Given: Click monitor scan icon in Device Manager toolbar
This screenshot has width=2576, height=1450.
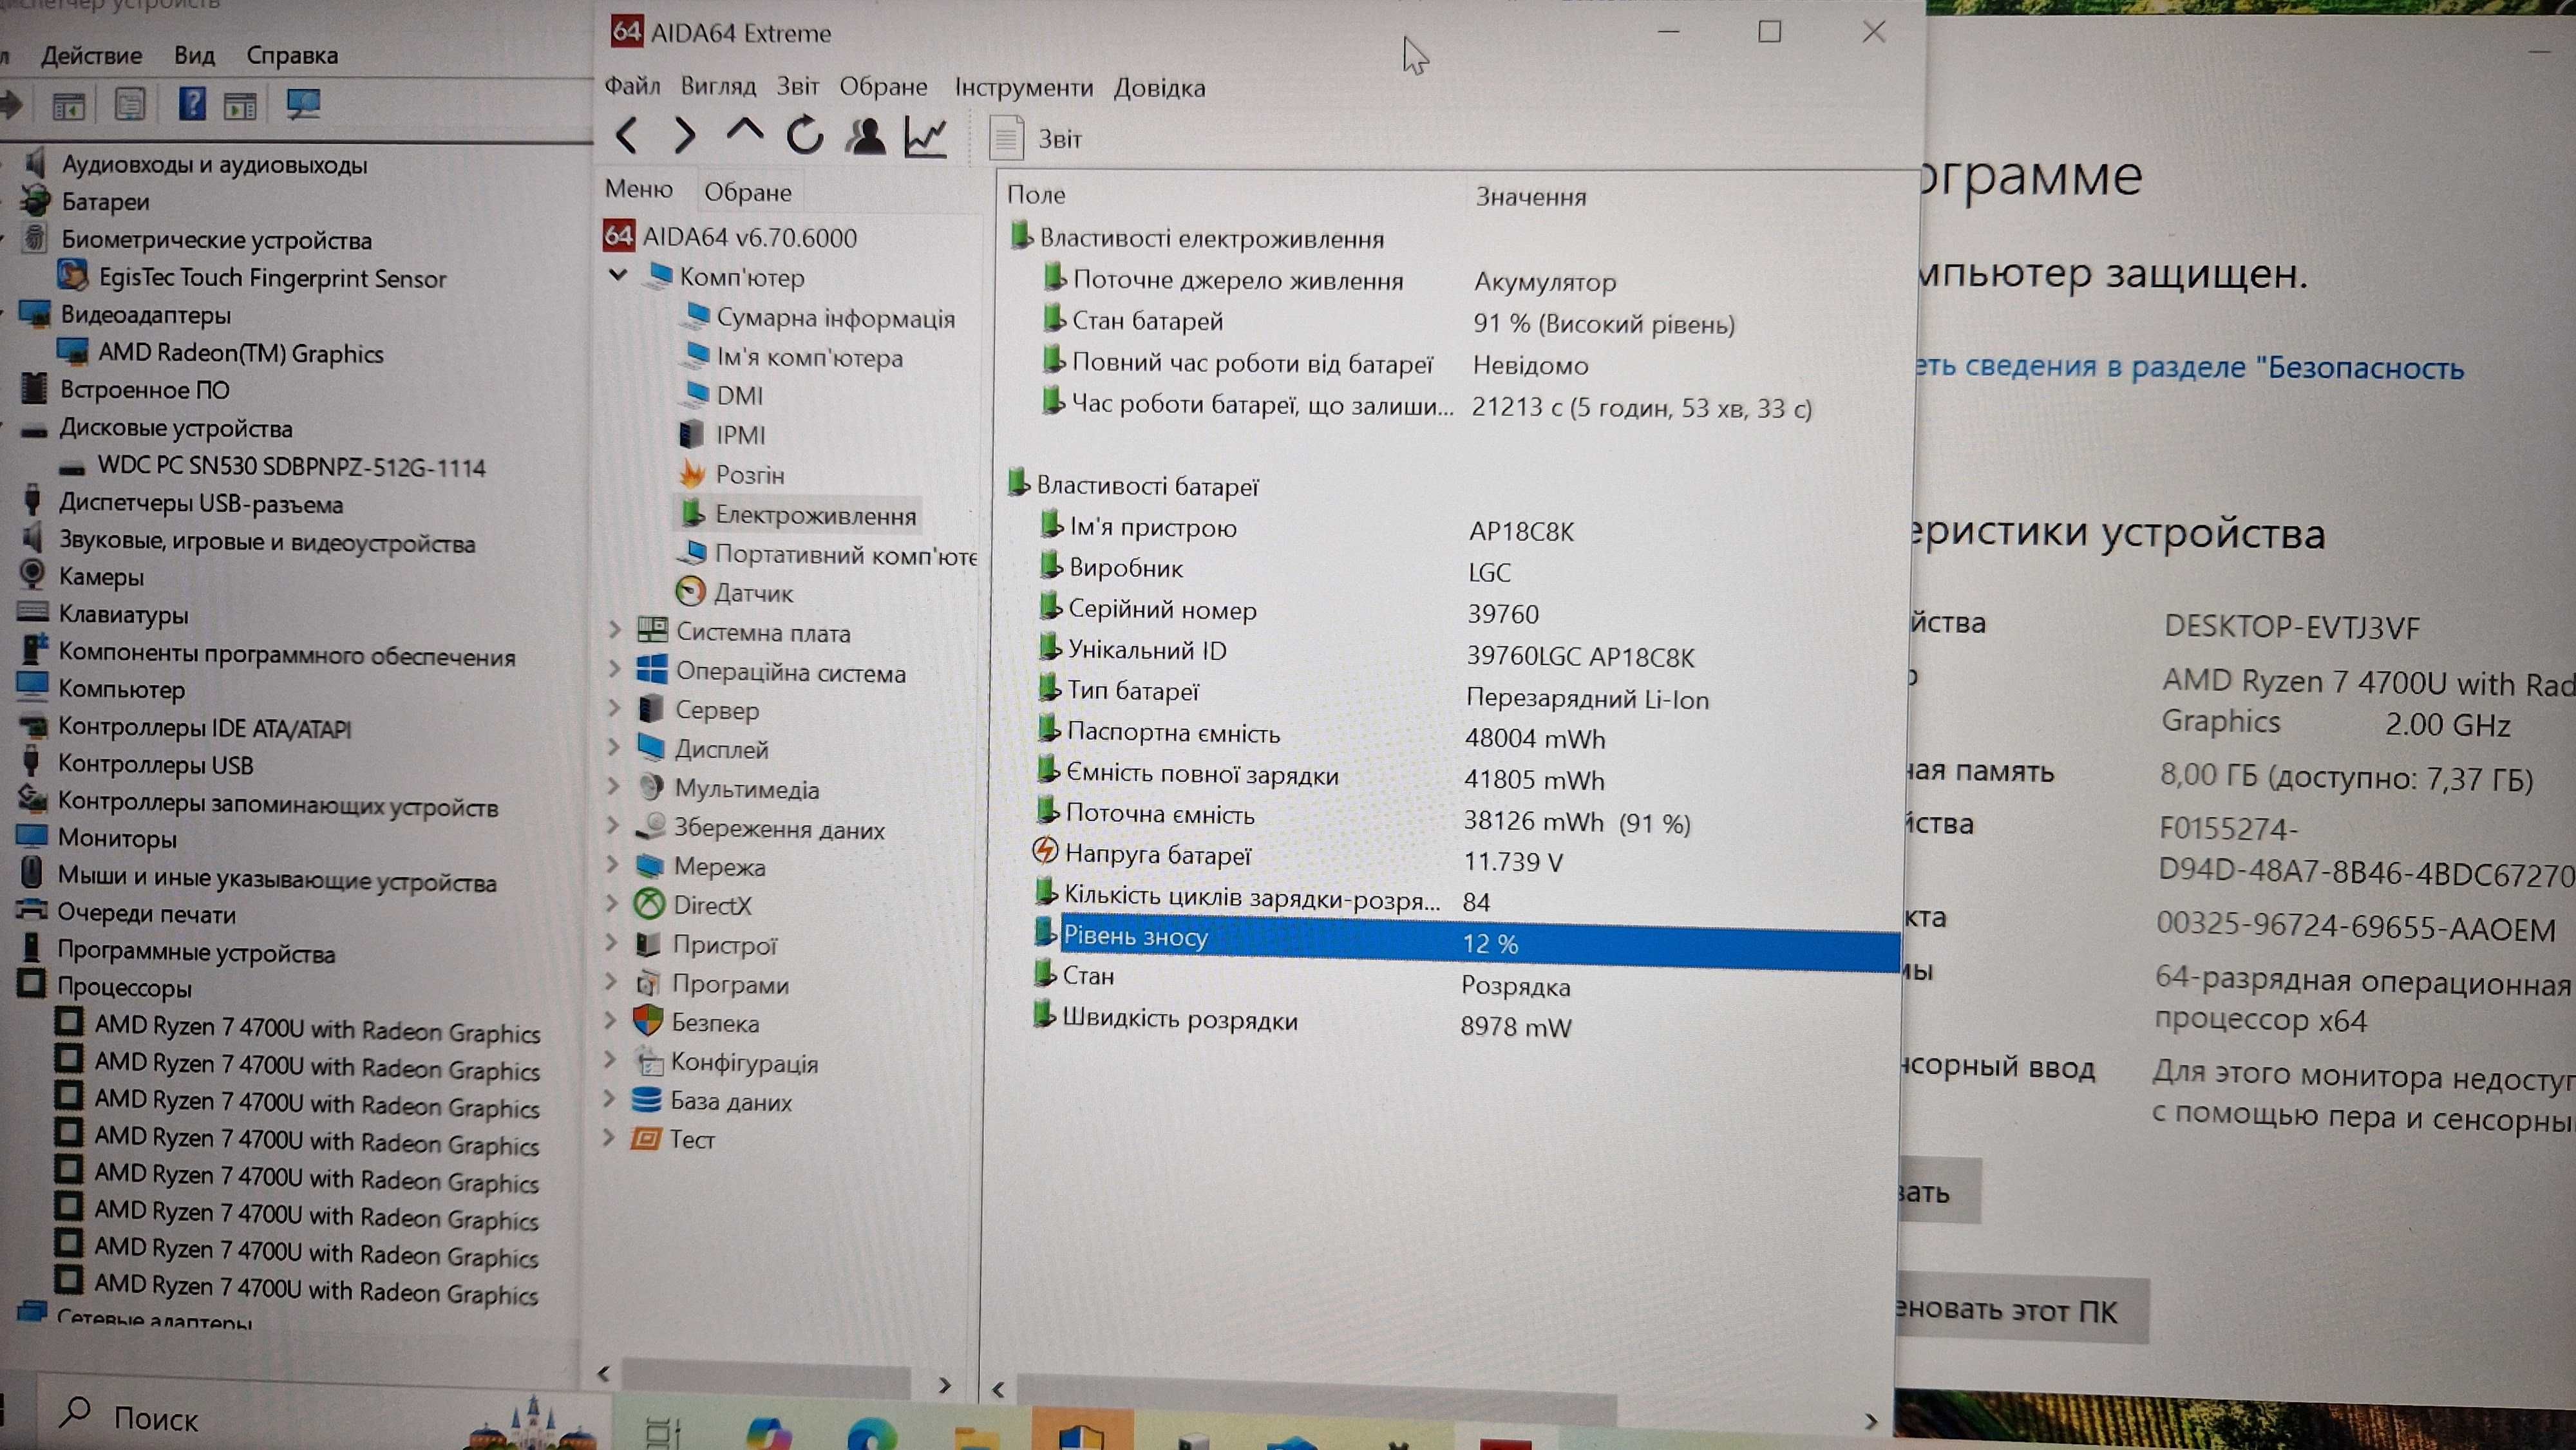Looking at the screenshot, I should (303, 103).
